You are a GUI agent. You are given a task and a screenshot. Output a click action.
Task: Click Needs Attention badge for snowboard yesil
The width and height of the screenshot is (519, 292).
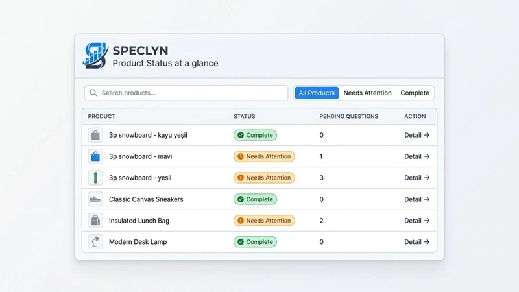click(x=264, y=178)
